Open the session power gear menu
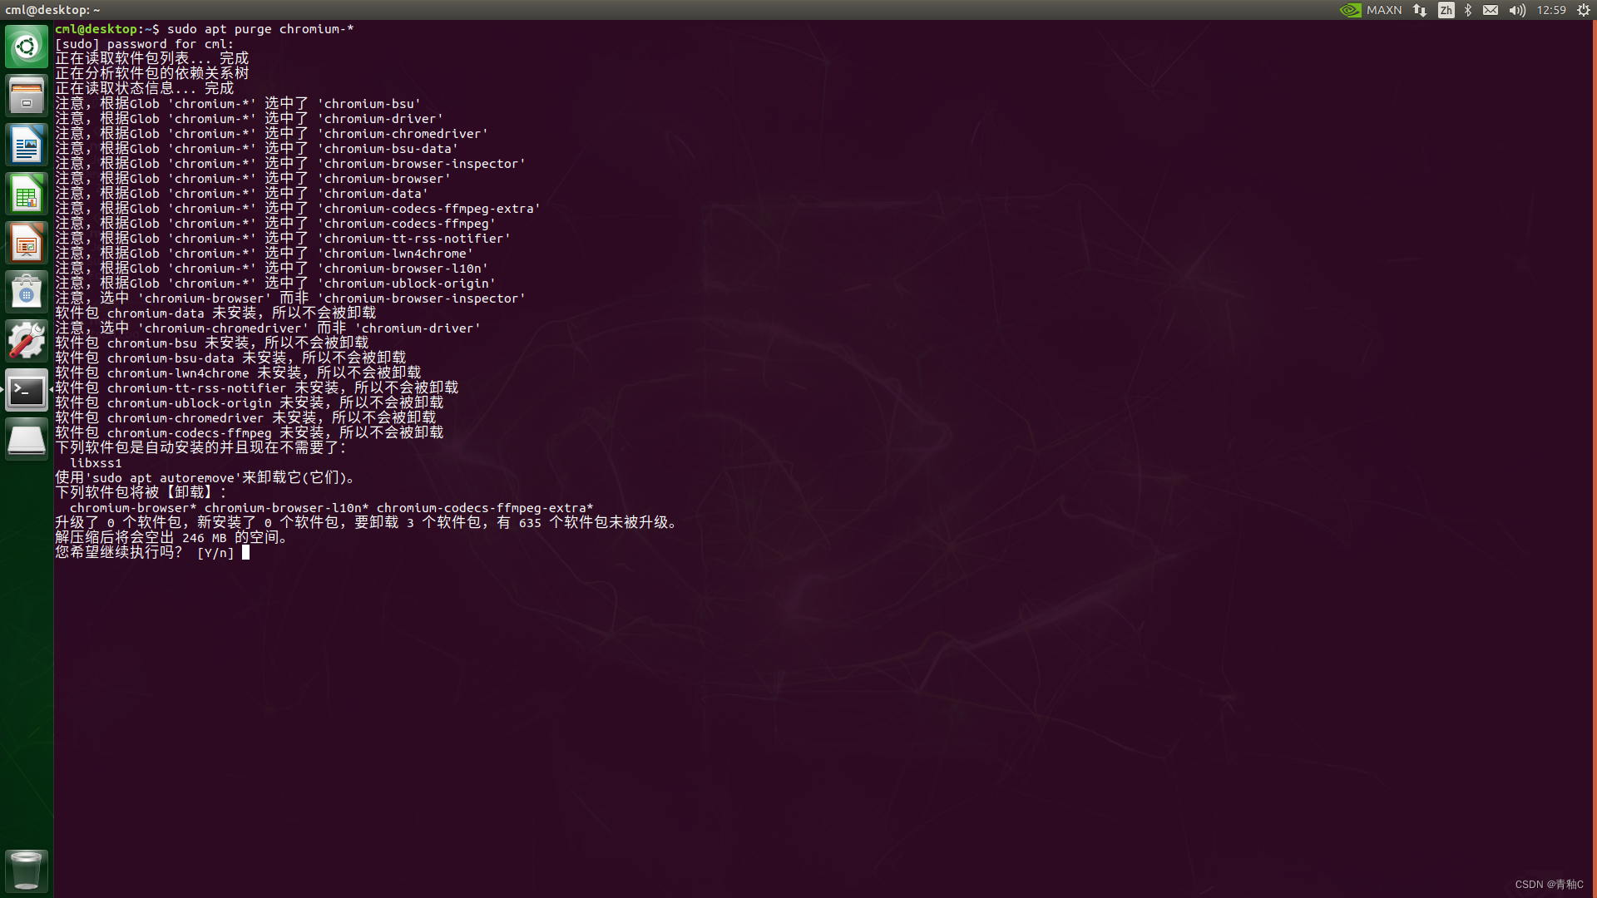Screen dimensions: 1597x898 (1584, 10)
